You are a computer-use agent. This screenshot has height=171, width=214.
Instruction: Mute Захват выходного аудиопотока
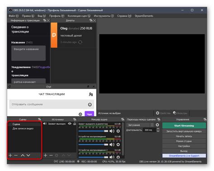click(x=112, y=131)
